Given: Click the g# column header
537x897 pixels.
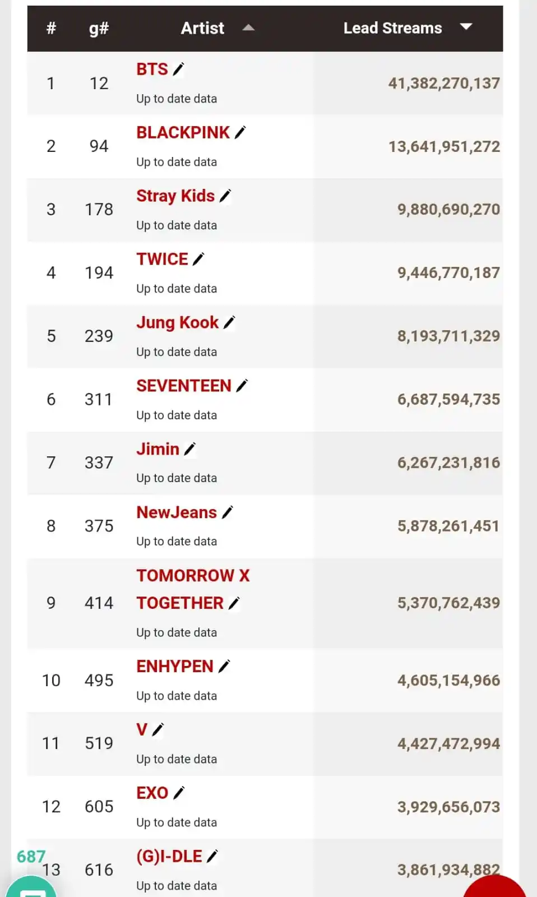Looking at the screenshot, I should click(x=99, y=28).
